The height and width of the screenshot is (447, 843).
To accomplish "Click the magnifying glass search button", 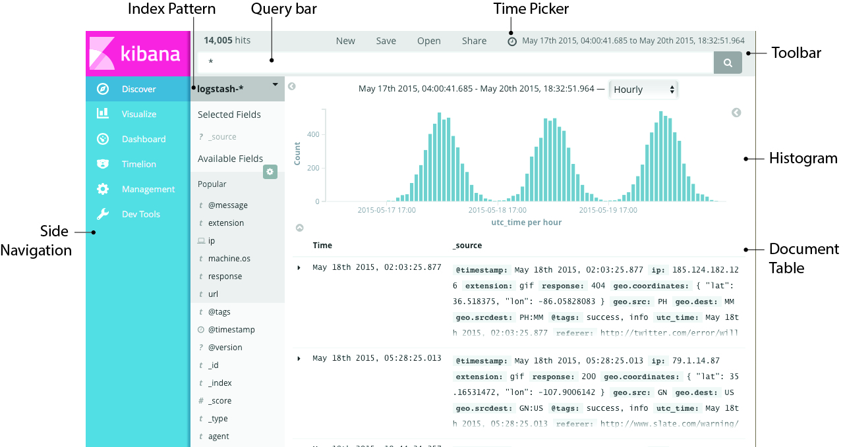I will click(x=728, y=63).
